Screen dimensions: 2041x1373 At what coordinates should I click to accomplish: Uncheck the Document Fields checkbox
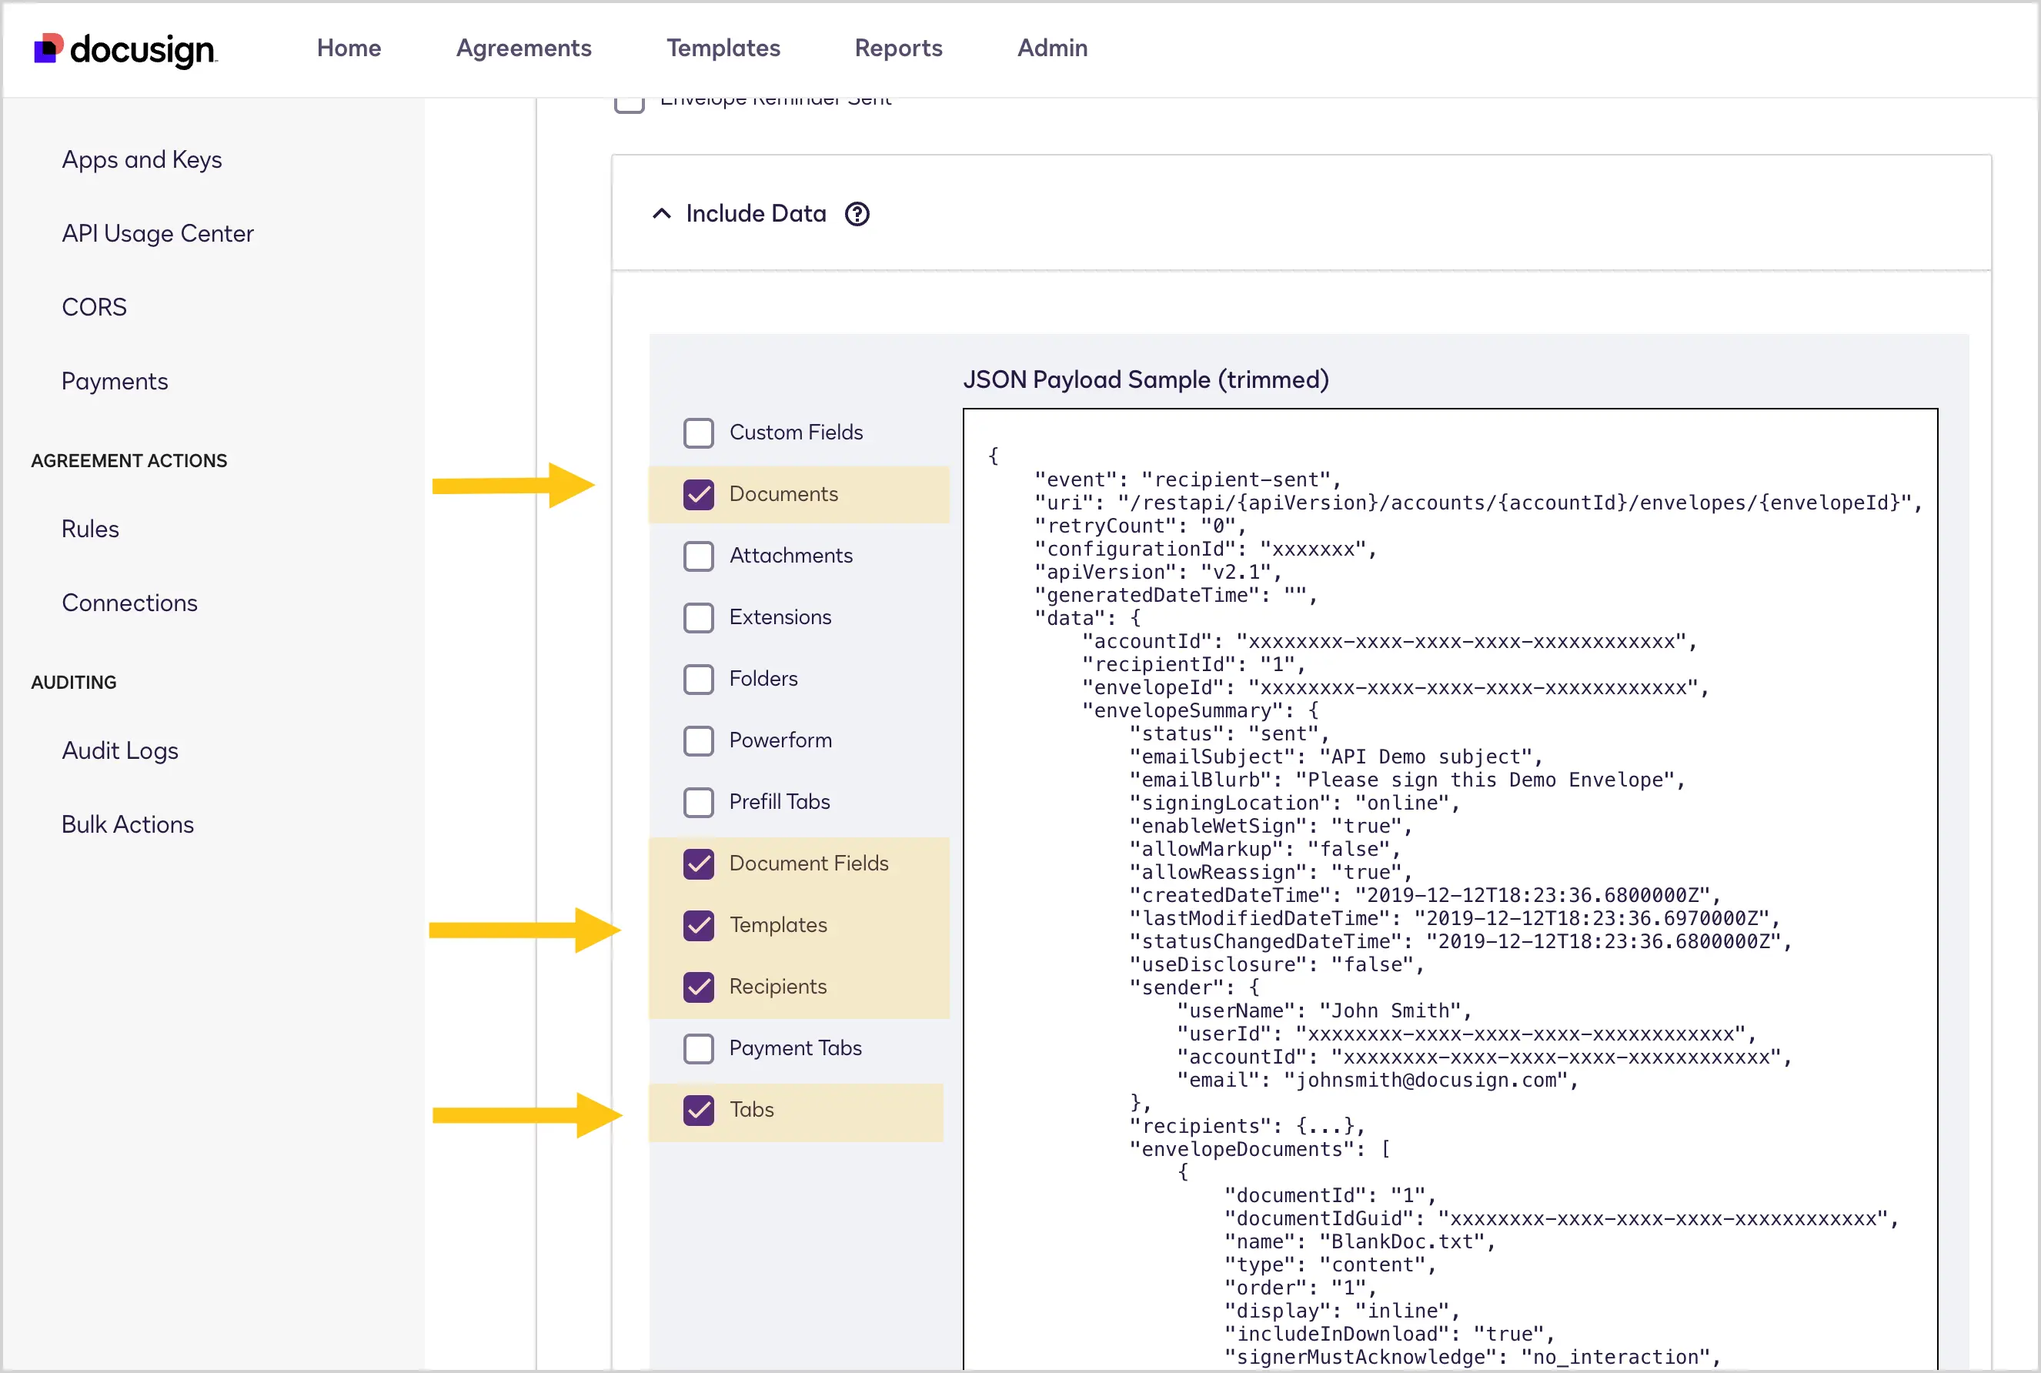tap(699, 864)
